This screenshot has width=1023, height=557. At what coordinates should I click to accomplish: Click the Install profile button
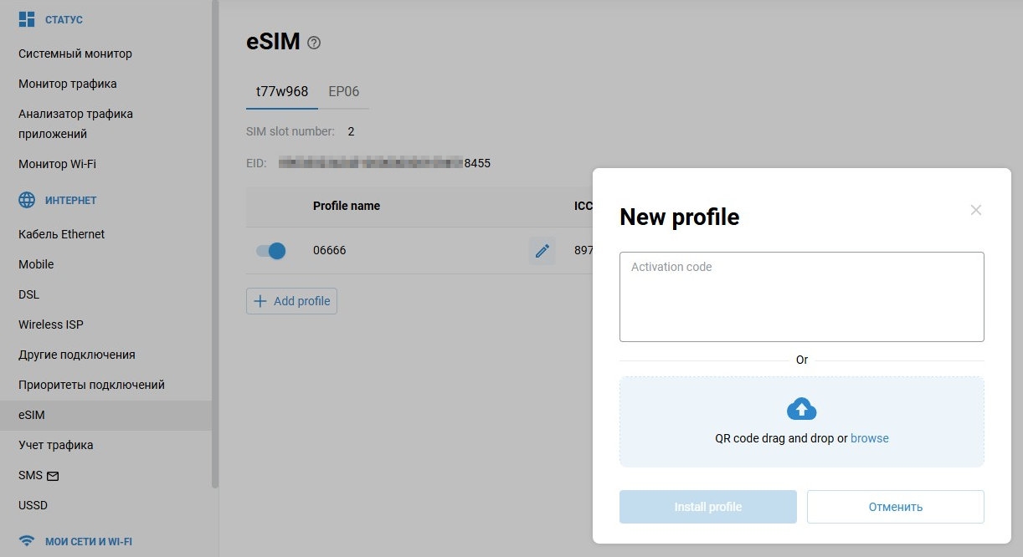(x=707, y=507)
